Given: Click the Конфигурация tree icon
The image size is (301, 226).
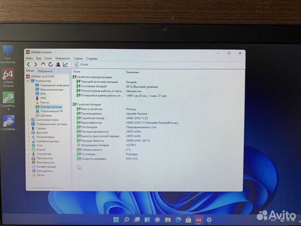Looking at the screenshot, I should [x=33, y=167].
